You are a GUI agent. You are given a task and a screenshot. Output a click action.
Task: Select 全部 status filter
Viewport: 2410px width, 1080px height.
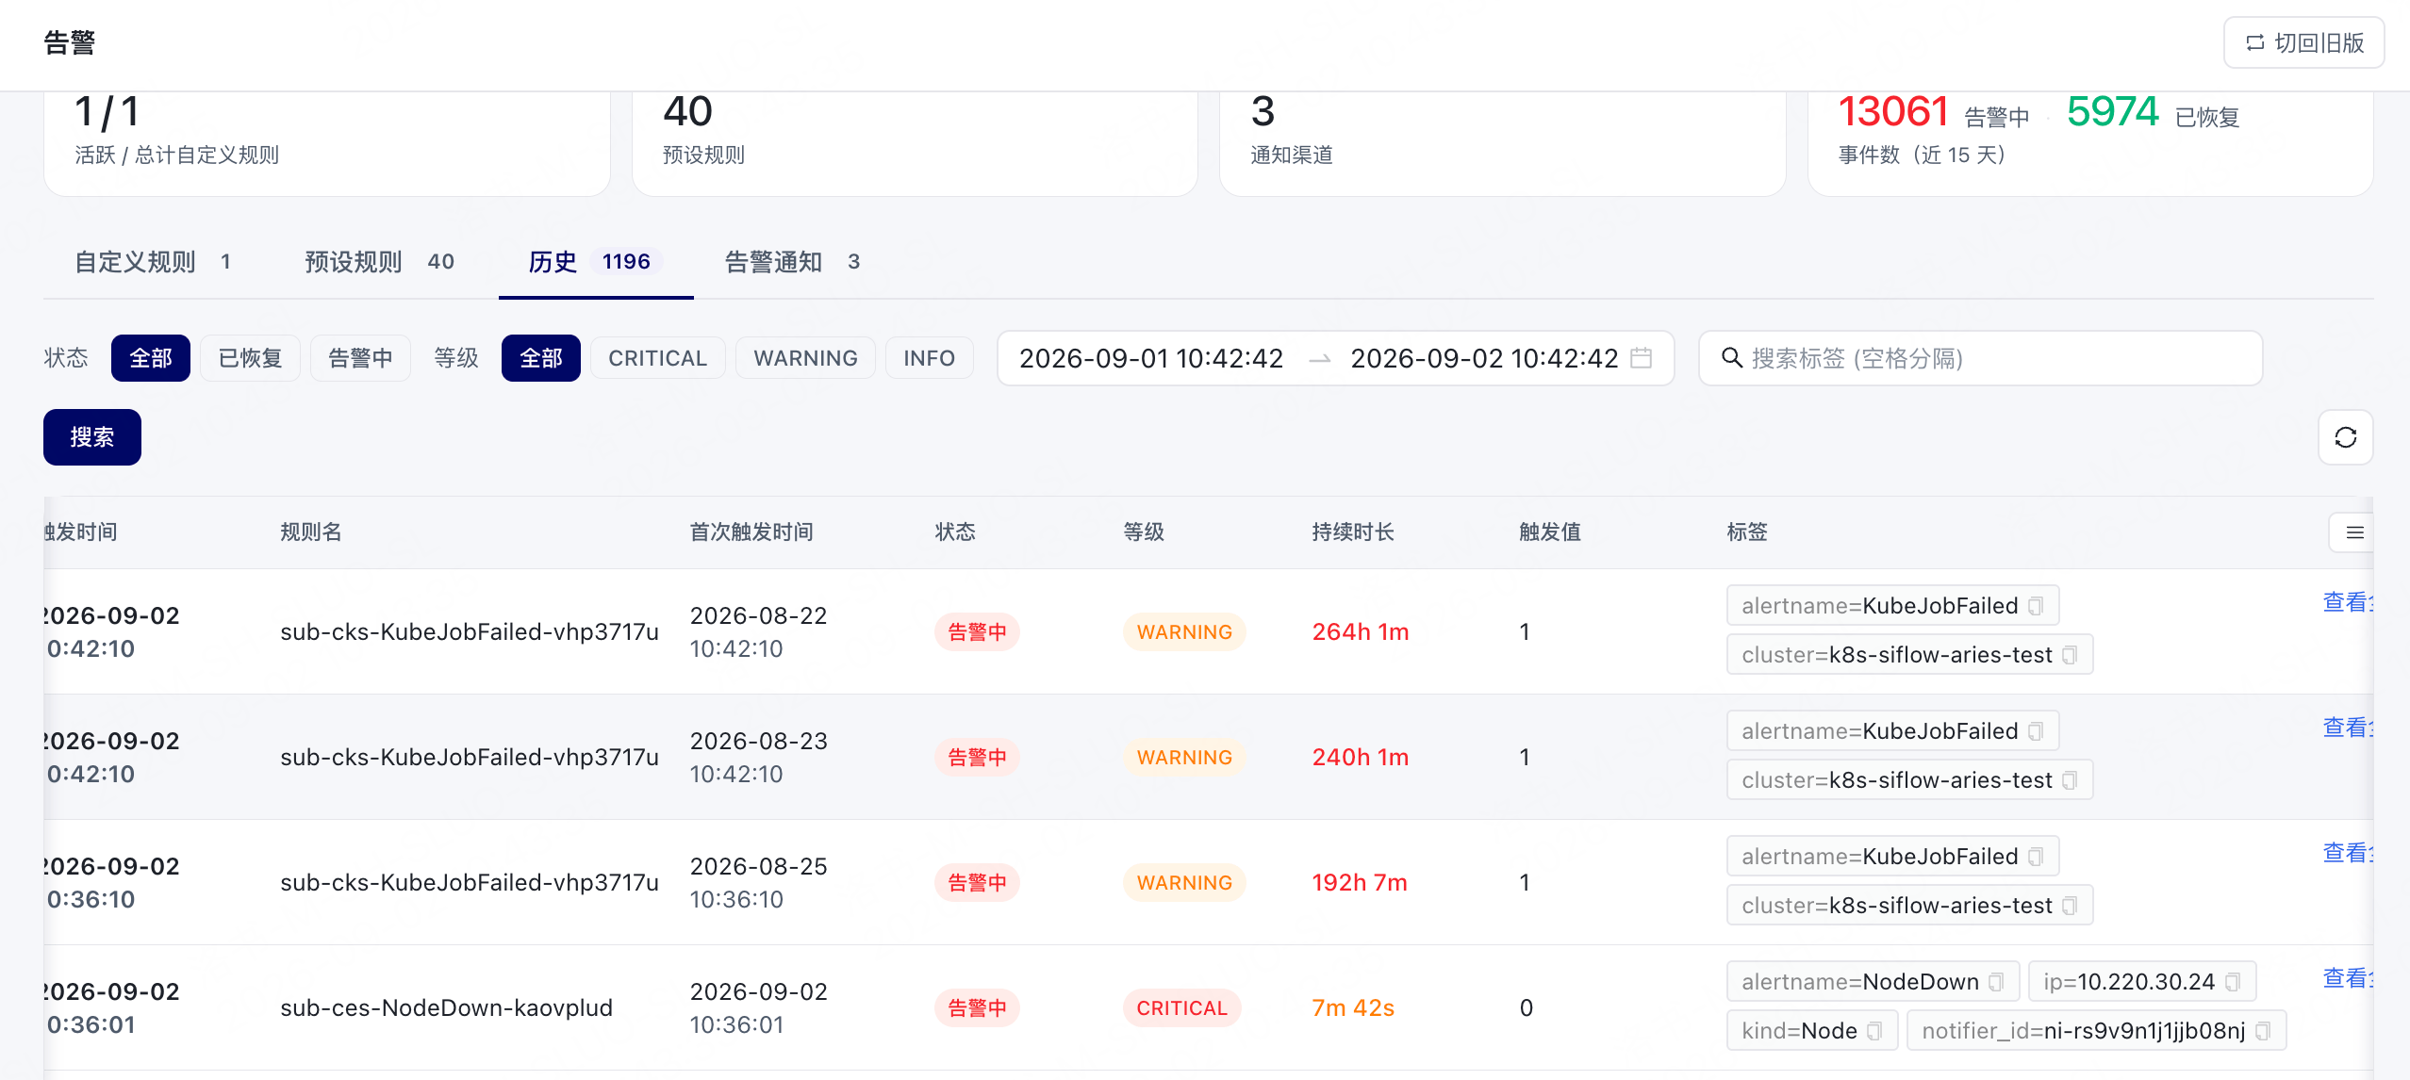pos(151,358)
